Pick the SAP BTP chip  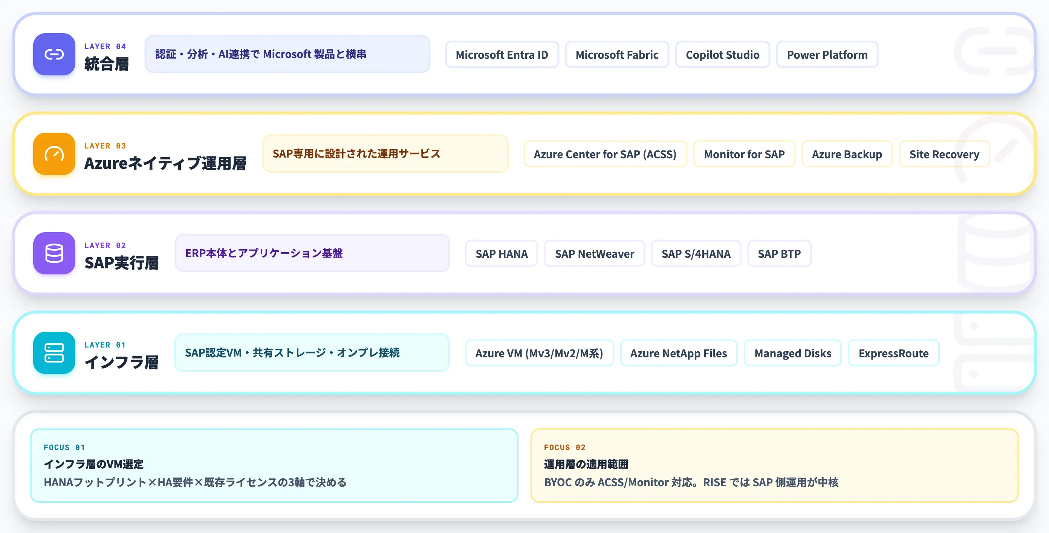point(780,253)
